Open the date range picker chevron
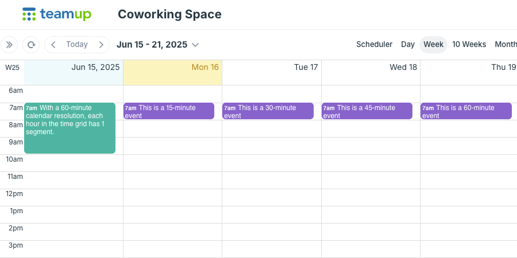517x258 pixels. tap(195, 45)
